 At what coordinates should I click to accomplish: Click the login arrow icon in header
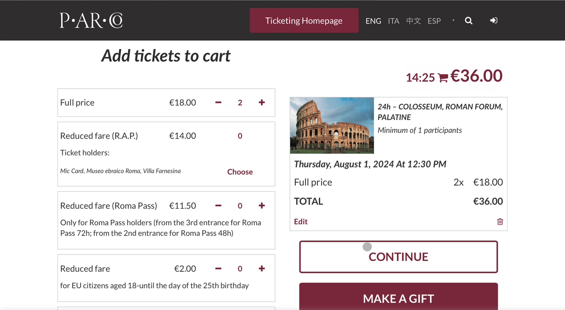[x=494, y=21]
